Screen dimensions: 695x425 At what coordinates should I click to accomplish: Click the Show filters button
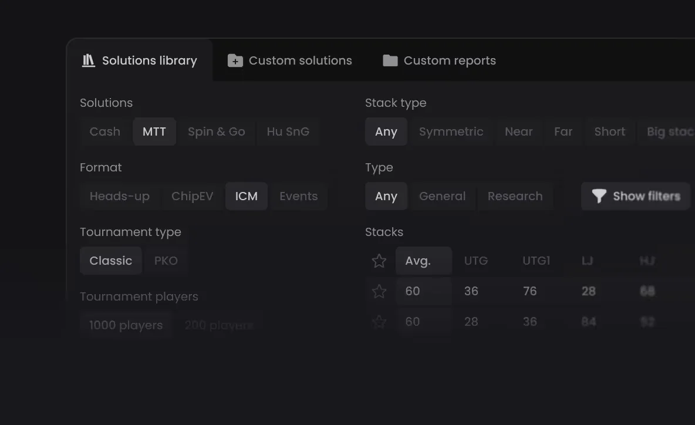click(x=636, y=196)
